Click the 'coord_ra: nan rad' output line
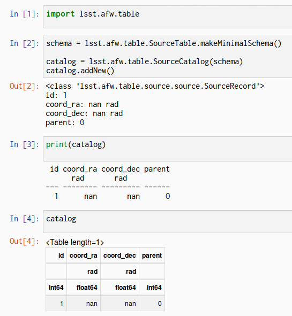 82,104
